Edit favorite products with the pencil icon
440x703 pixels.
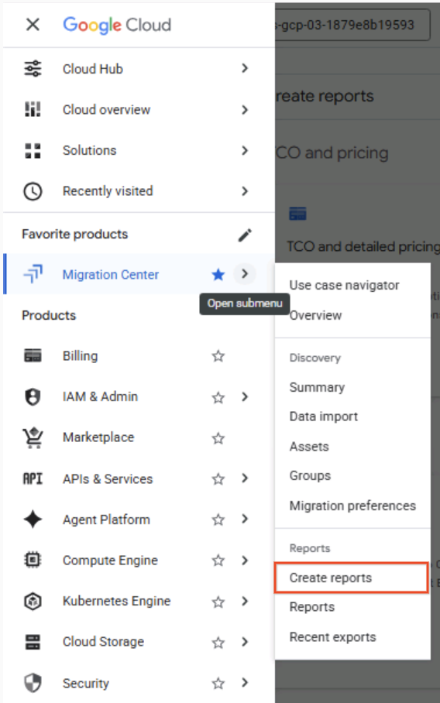point(245,235)
